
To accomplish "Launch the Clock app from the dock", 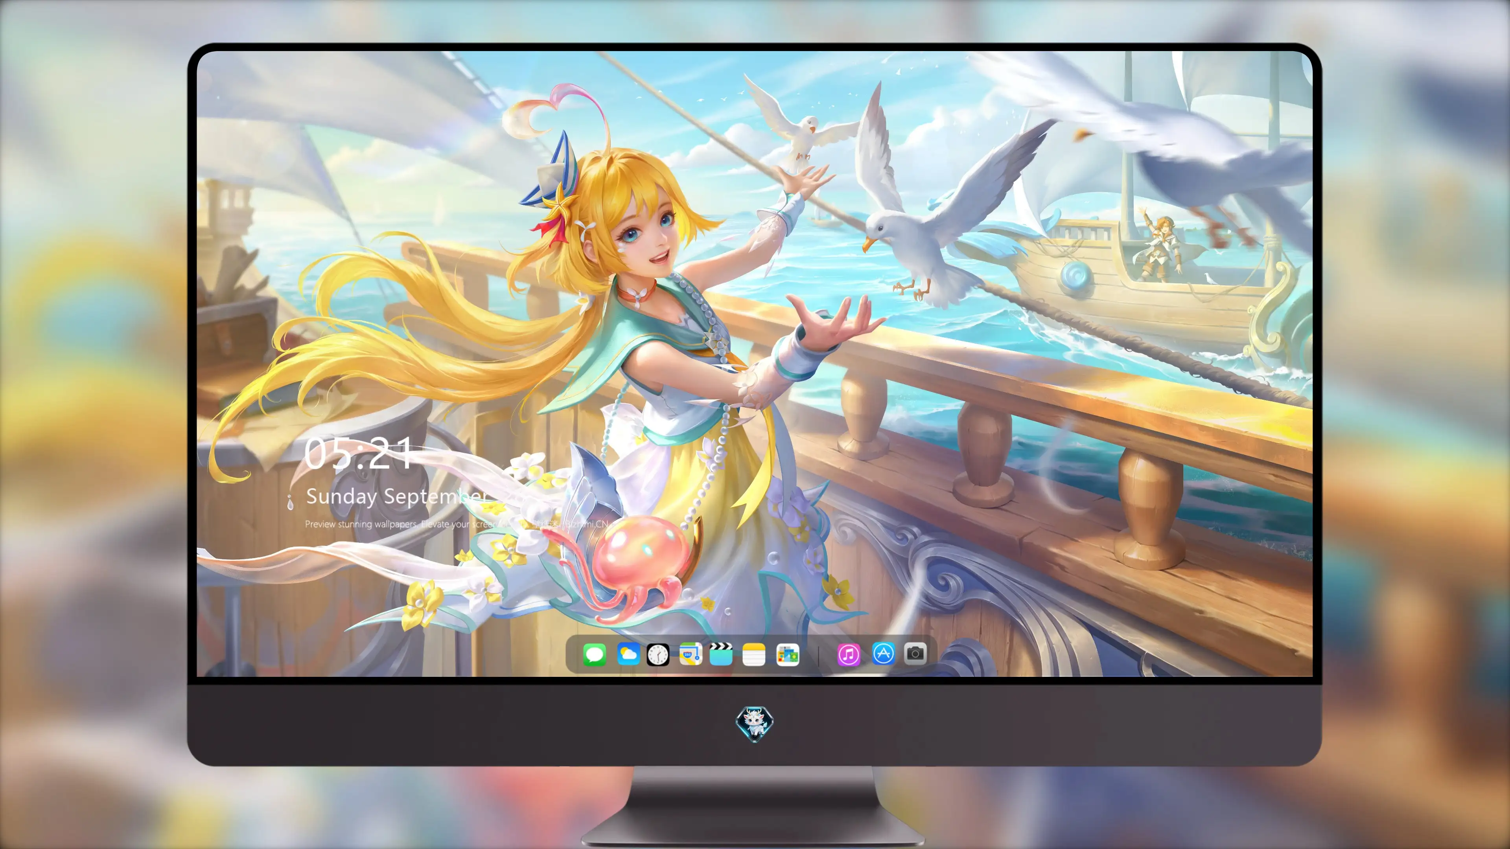I will click(x=658, y=654).
